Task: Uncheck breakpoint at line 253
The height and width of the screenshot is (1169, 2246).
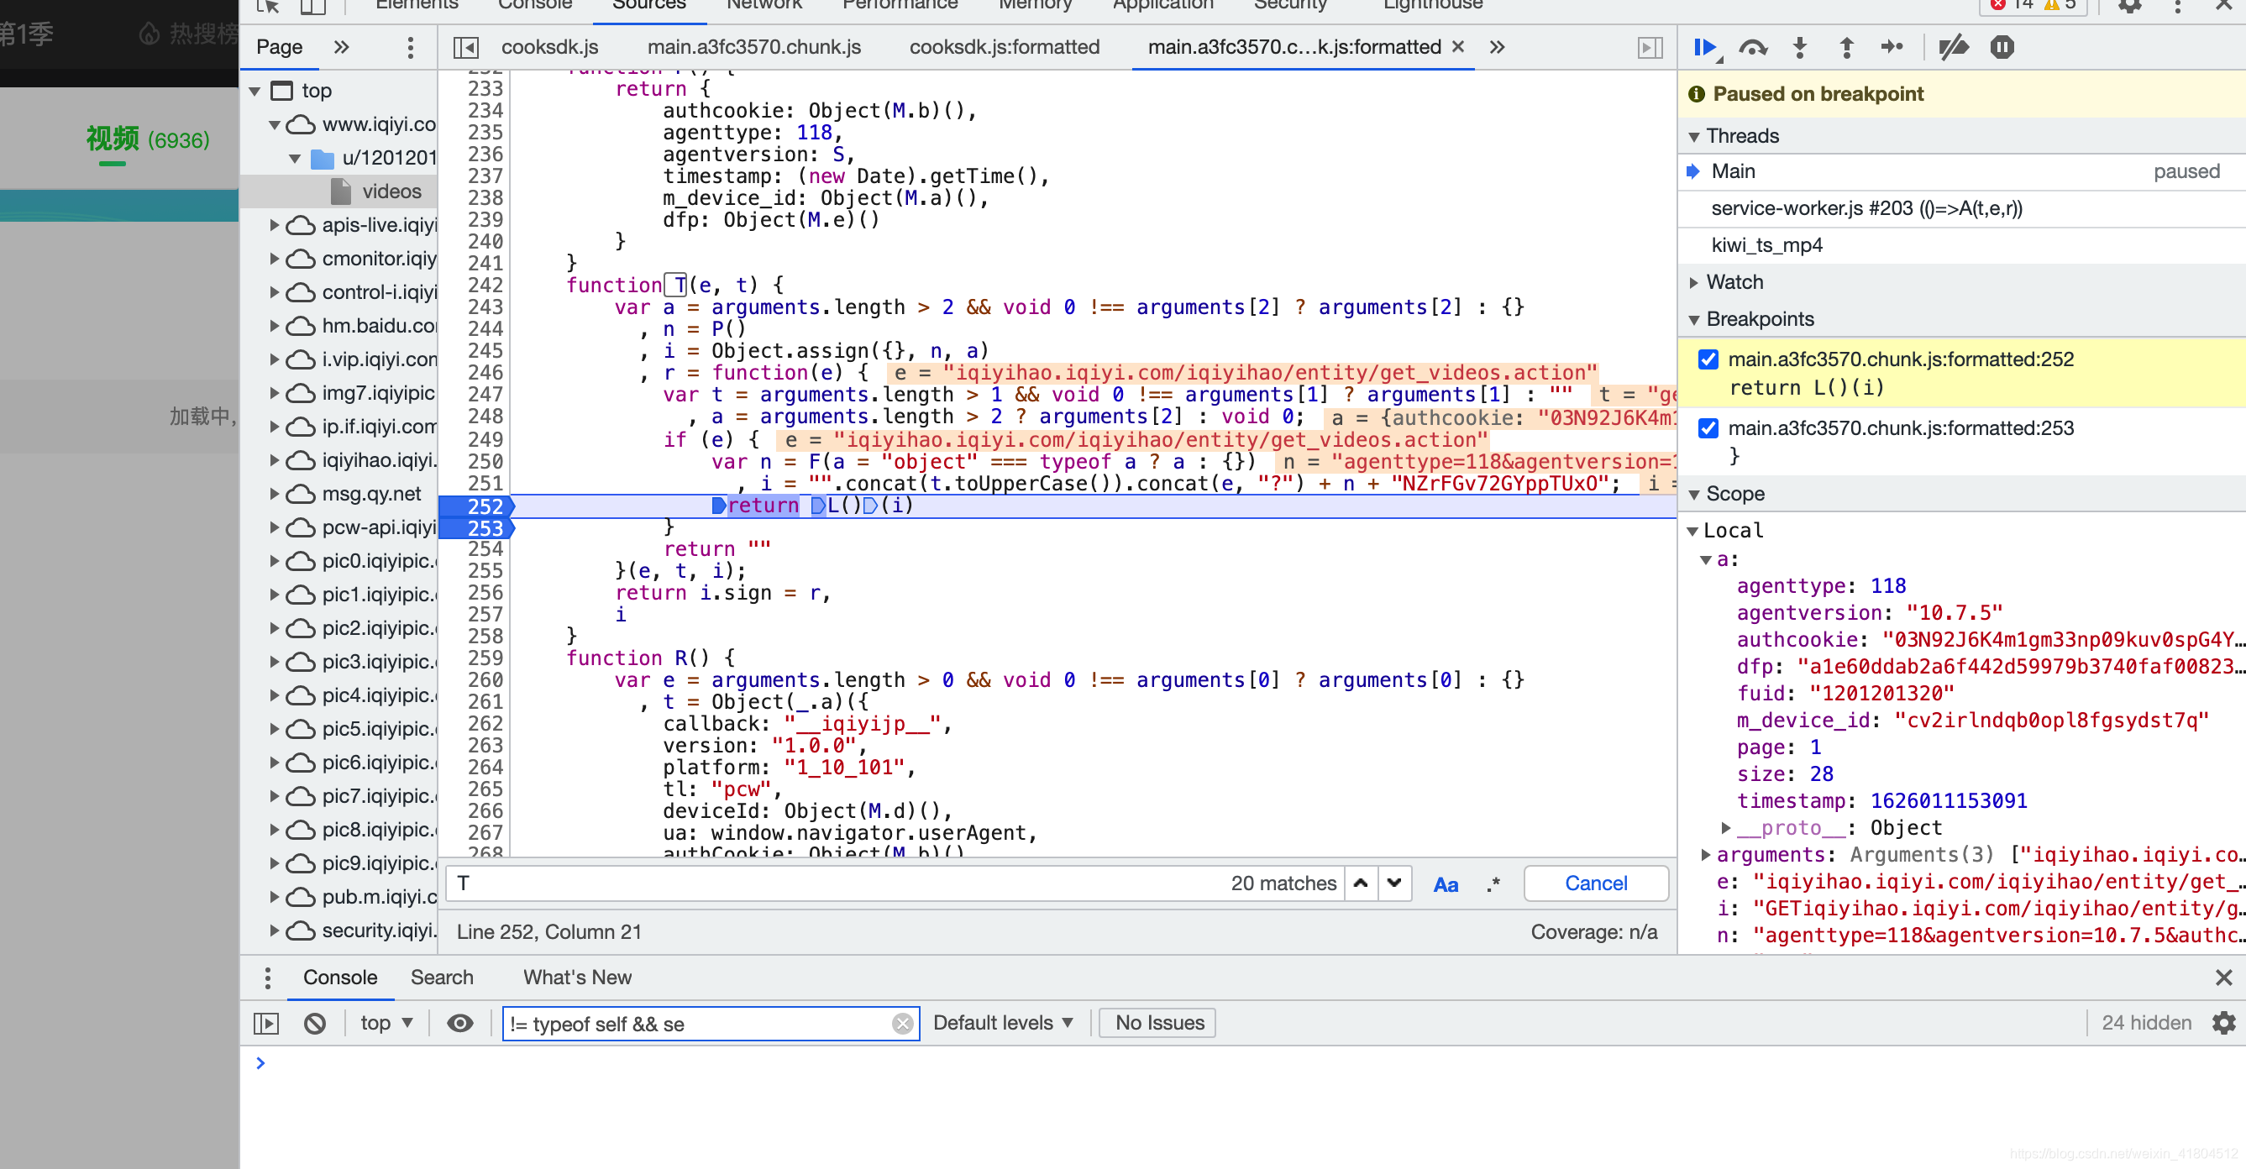Action: 1708,428
